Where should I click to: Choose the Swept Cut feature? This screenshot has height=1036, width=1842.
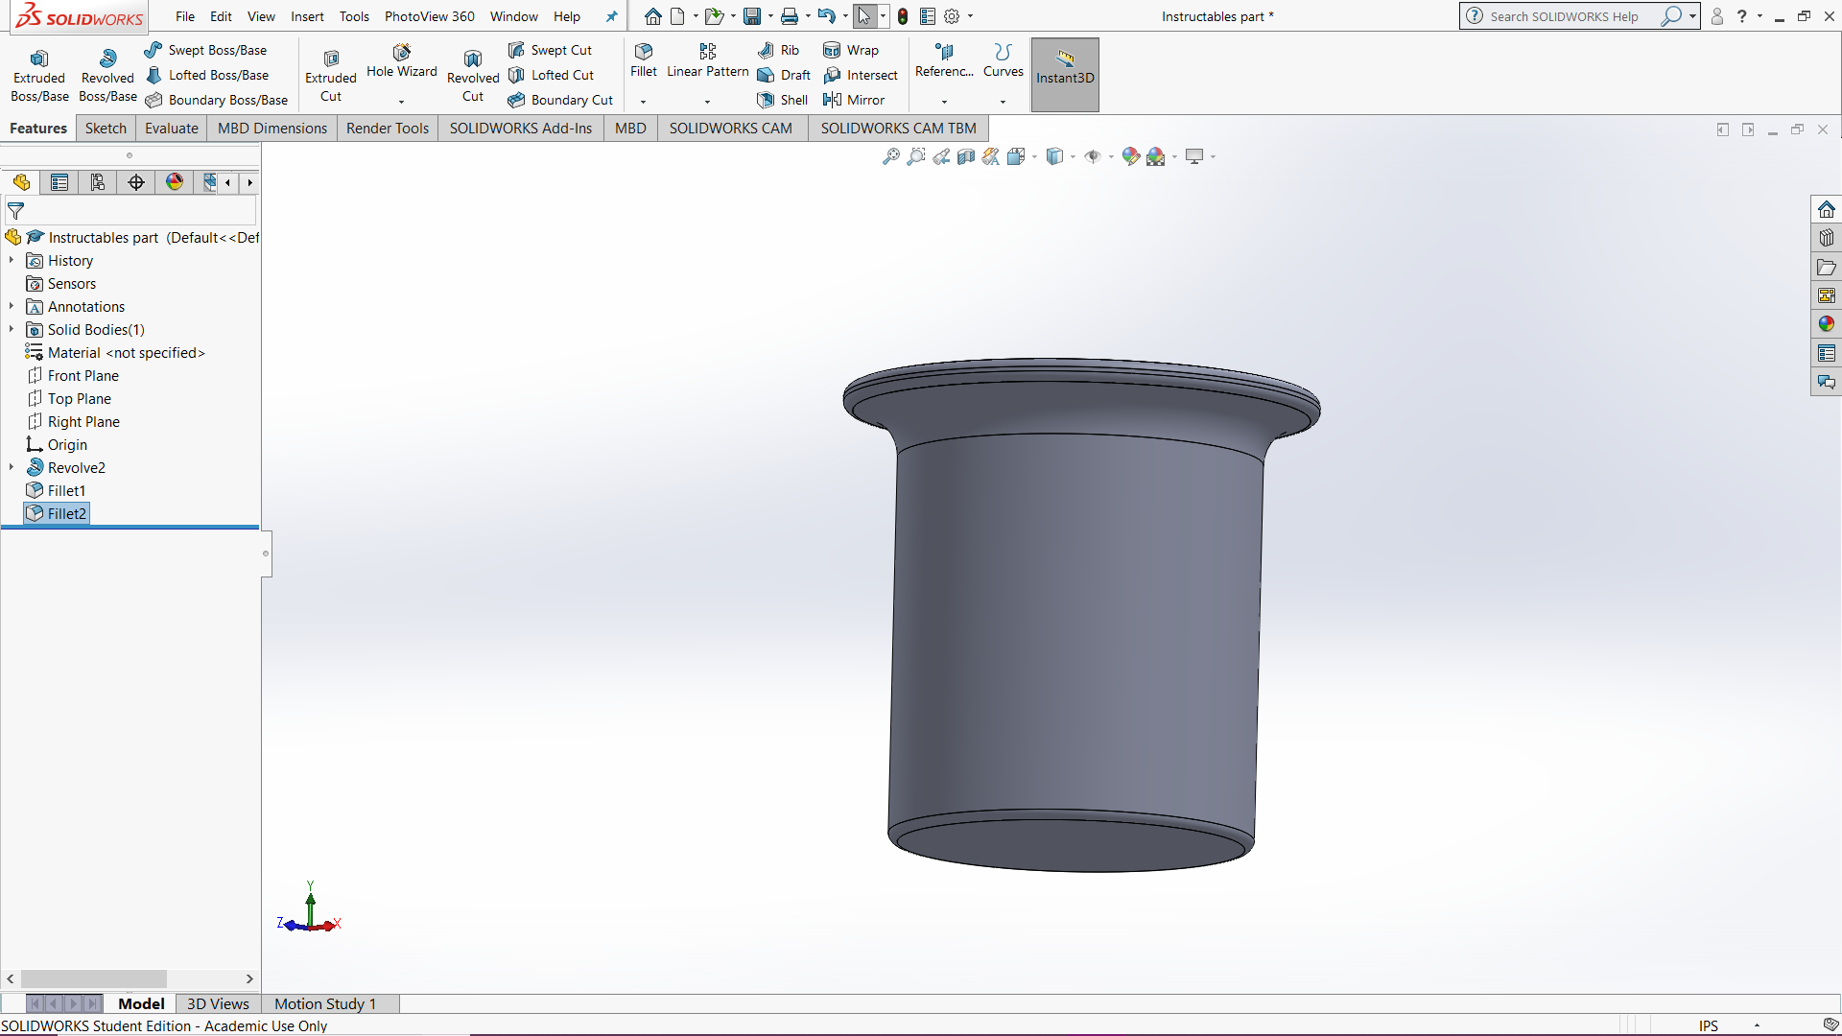tap(551, 50)
